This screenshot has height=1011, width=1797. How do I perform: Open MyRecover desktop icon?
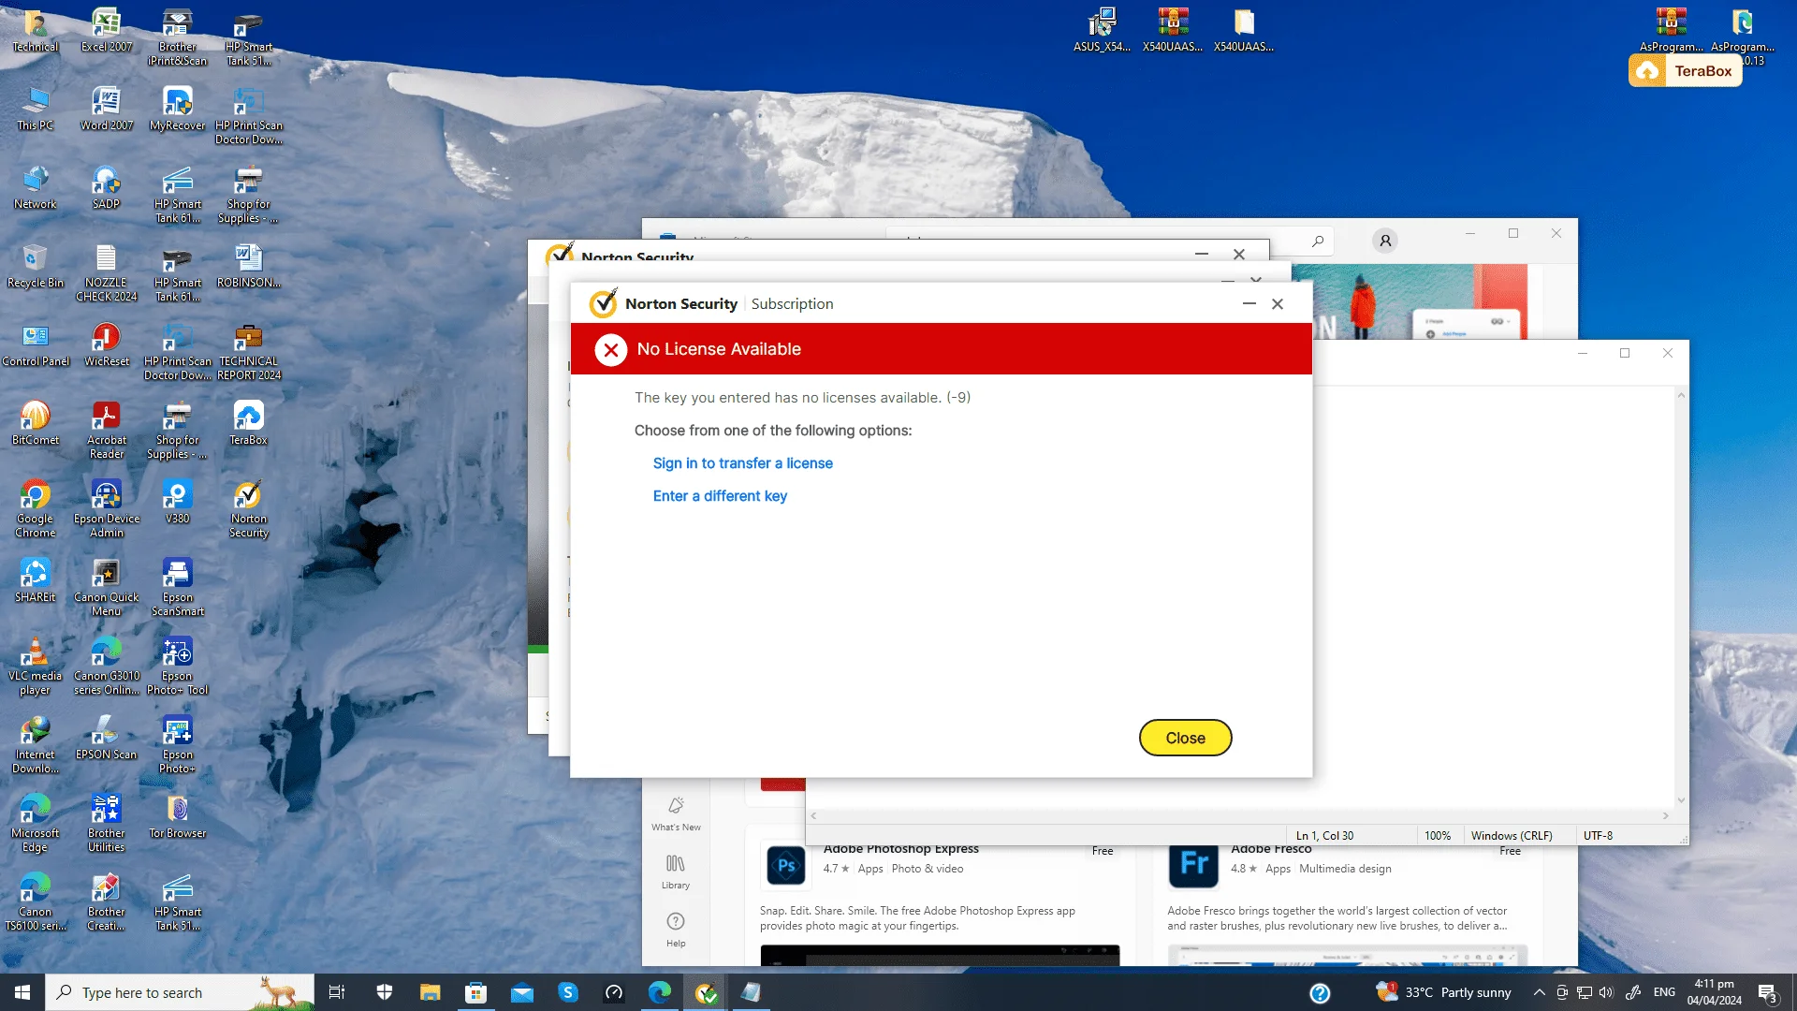pyautogui.click(x=178, y=109)
